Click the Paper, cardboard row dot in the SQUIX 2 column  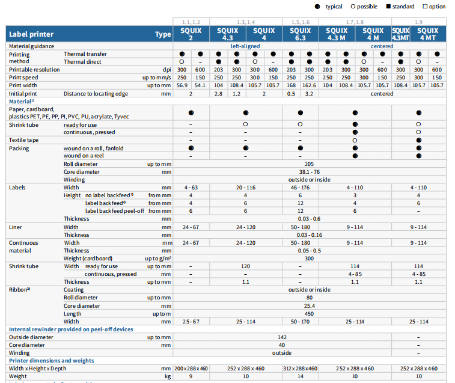pyautogui.click(x=191, y=112)
